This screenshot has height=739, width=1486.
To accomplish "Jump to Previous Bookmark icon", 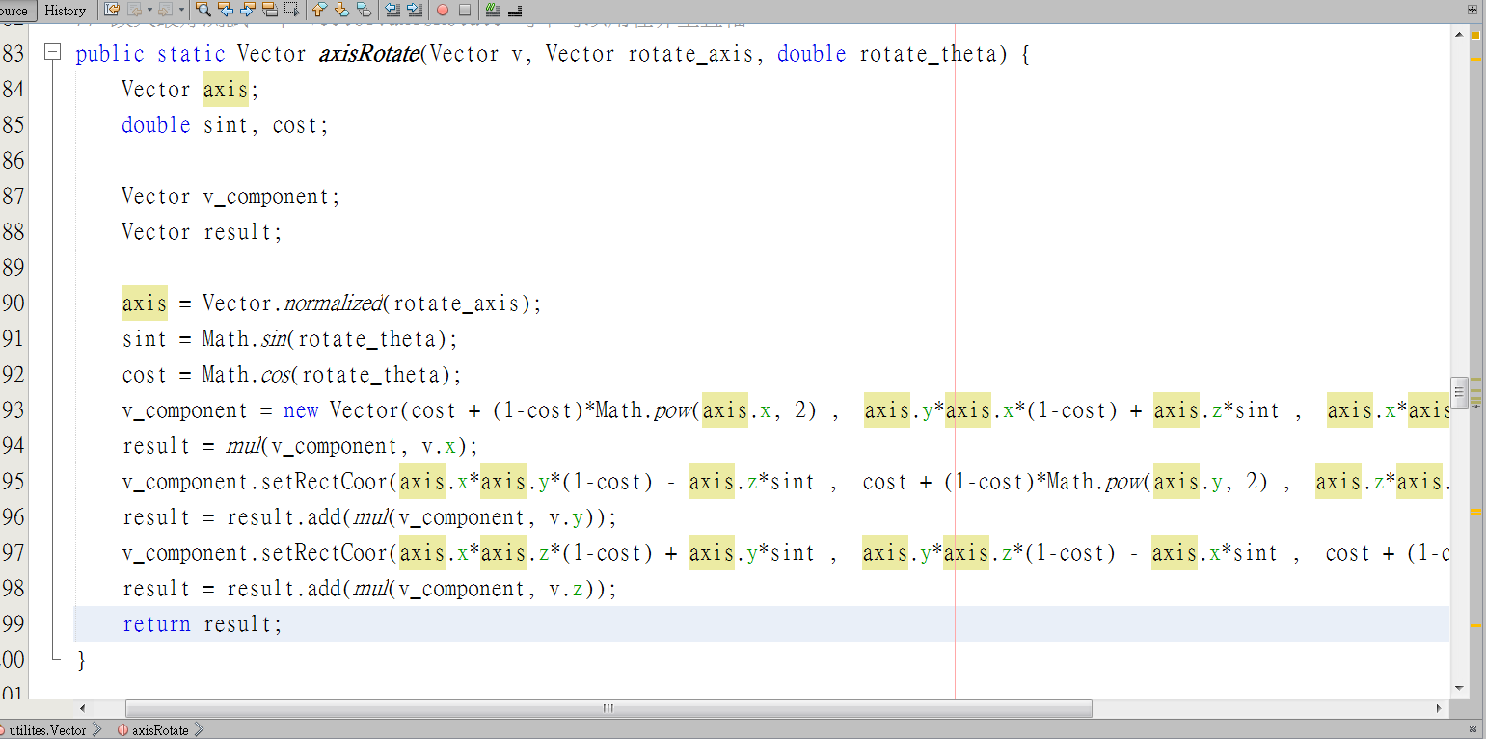I will point(320,10).
